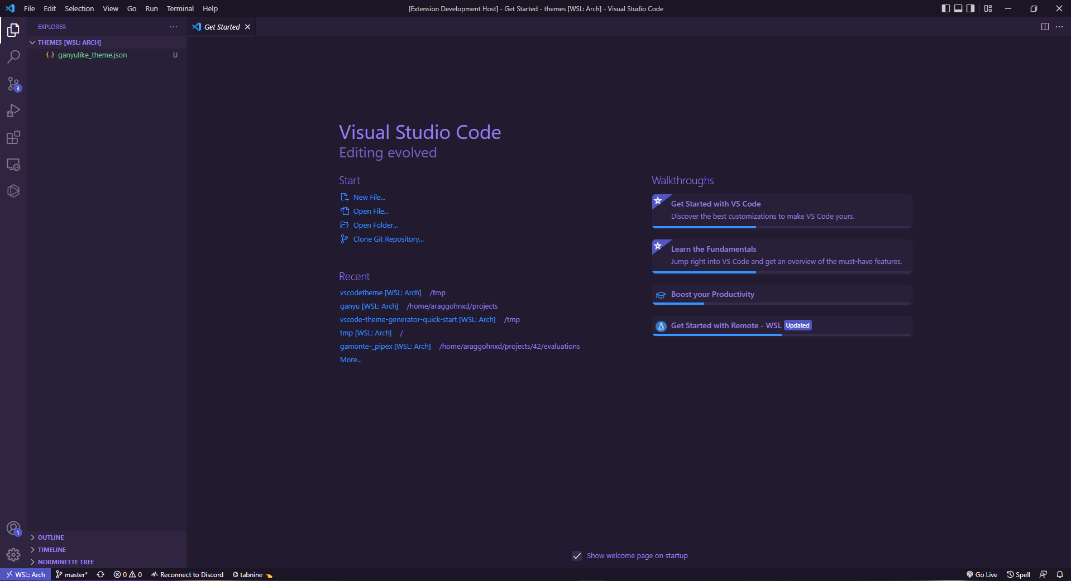Click Go Live in status bar

[x=982, y=574]
